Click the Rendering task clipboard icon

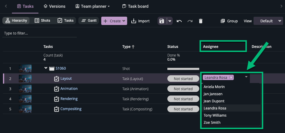click(x=57, y=99)
